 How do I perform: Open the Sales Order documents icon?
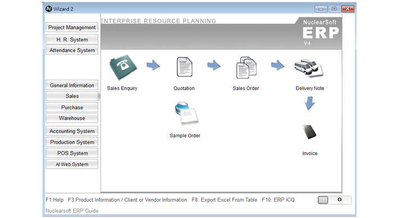pos(246,67)
